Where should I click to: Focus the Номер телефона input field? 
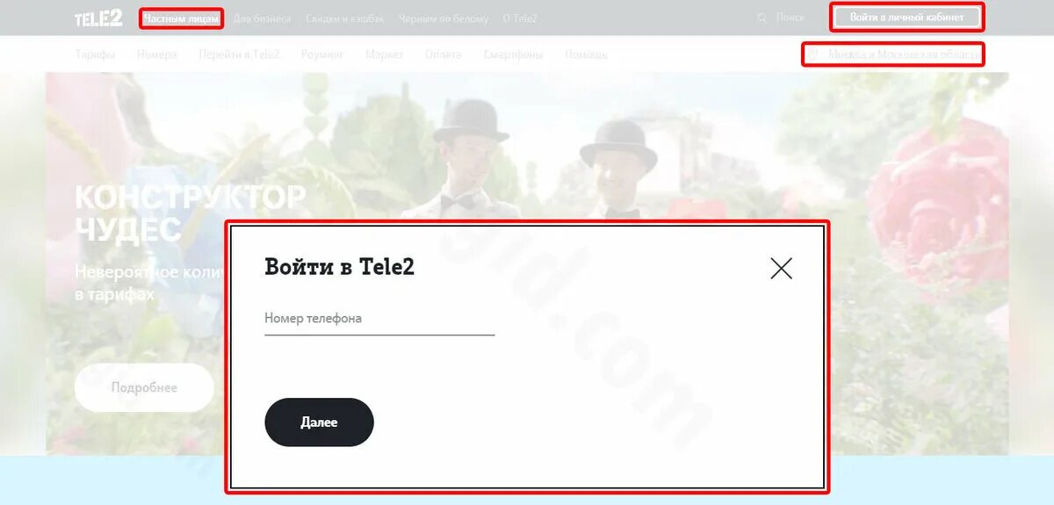coord(379,320)
